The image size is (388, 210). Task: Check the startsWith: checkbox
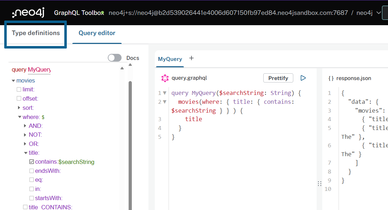31,198
